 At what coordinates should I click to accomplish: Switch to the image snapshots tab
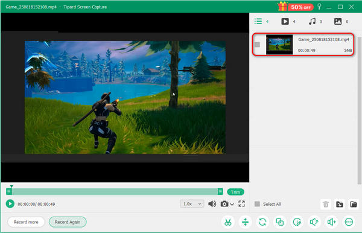(341, 22)
